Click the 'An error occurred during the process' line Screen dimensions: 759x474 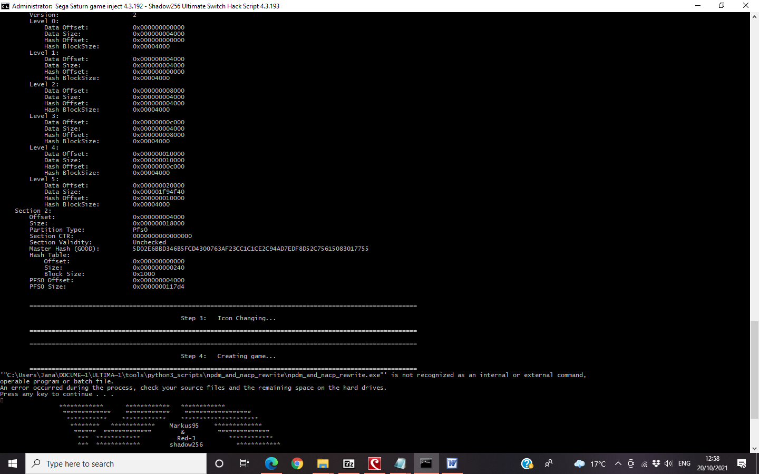(x=193, y=388)
